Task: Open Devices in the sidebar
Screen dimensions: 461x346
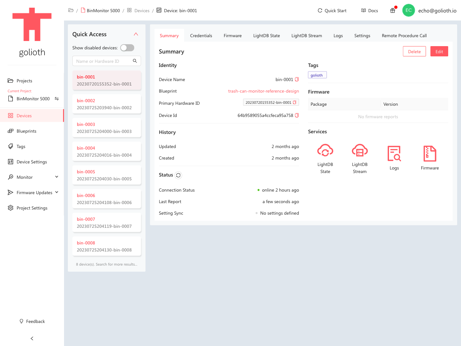Action: (32, 116)
